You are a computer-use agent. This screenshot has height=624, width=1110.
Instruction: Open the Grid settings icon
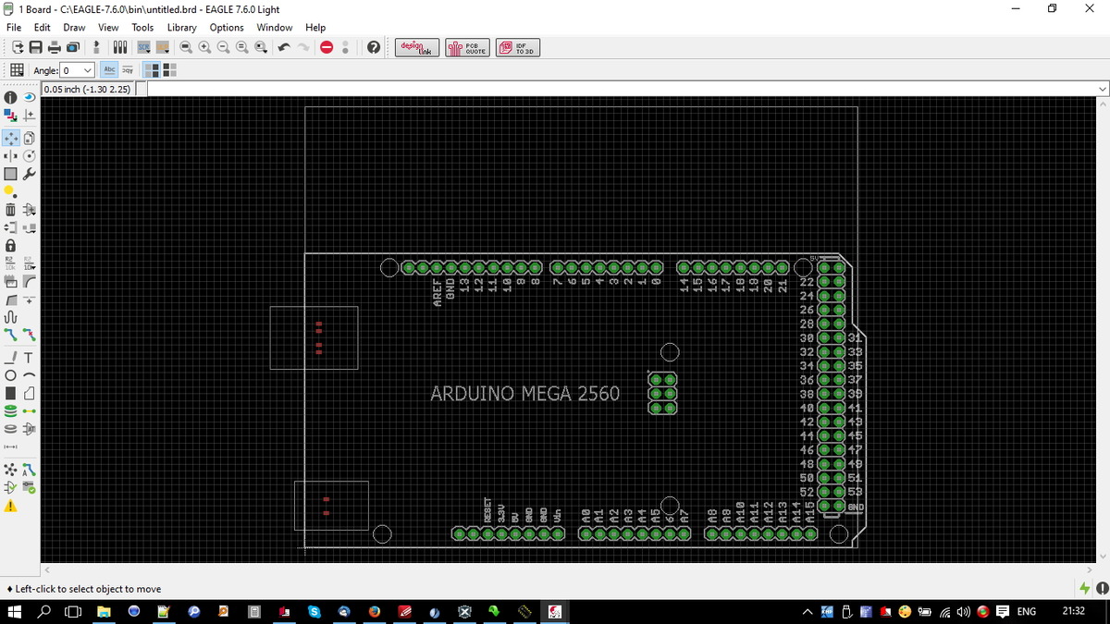point(17,70)
